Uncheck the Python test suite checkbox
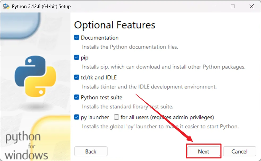Viewport: 261px width, 161px height. click(77, 97)
